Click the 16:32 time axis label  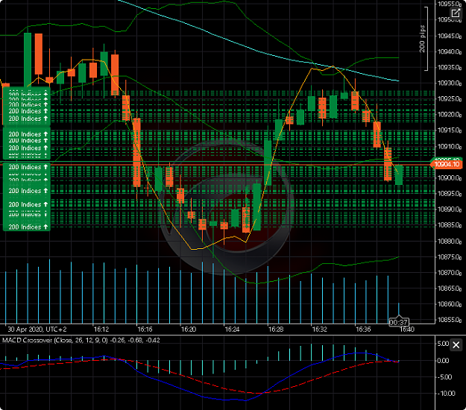[x=319, y=329]
